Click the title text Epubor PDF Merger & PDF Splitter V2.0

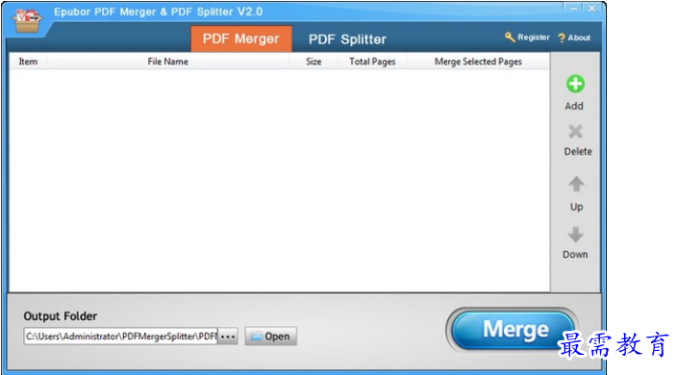[x=158, y=12]
